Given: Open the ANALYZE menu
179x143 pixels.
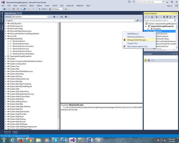Looking at the screenshot, I should point(70,6).
